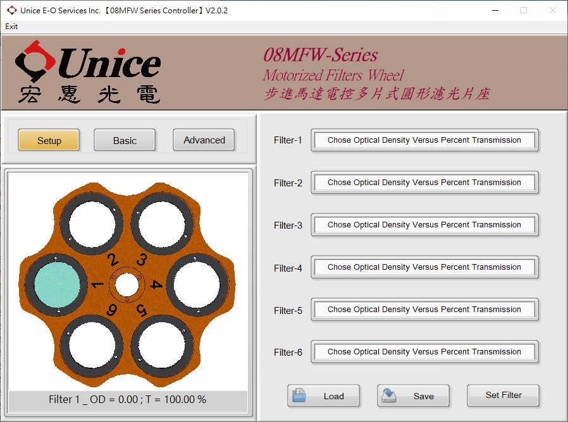Click the Filter 1 OD status text
This screenshot has width=568, height=422.
coord(128,399)
